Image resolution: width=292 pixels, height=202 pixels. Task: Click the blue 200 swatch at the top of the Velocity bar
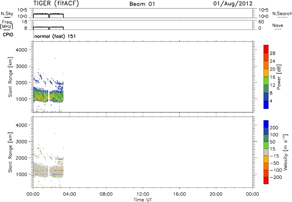pos(266,124)
